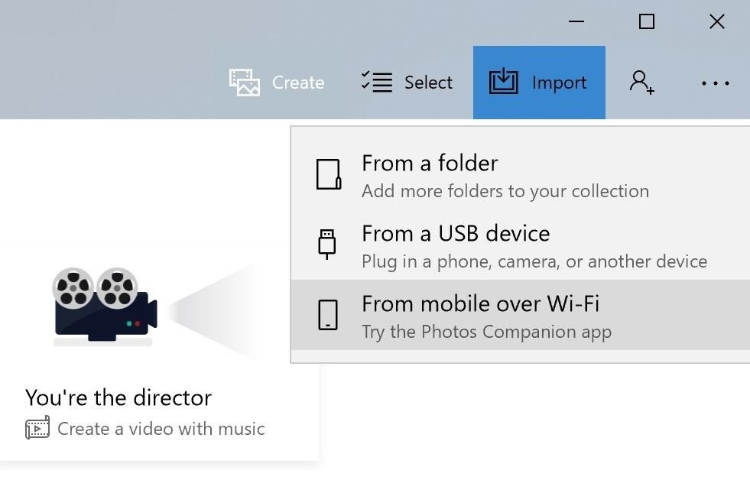Click "Plug in a phone, camera, or another device"
The image size is (750, 480).
click(533, 261)
